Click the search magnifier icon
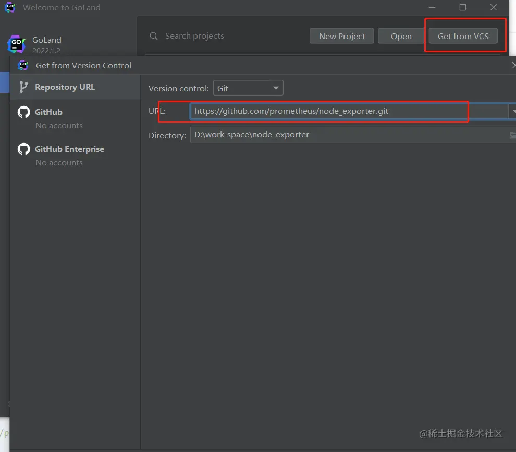The width and height of the screenshot is (516, 452). pos(153,35)
